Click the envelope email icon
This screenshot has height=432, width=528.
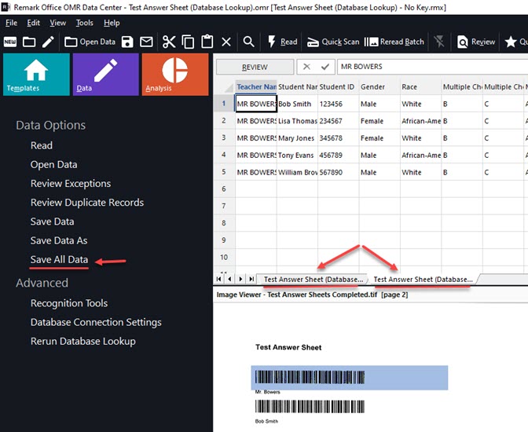click(x=146, y=42)
